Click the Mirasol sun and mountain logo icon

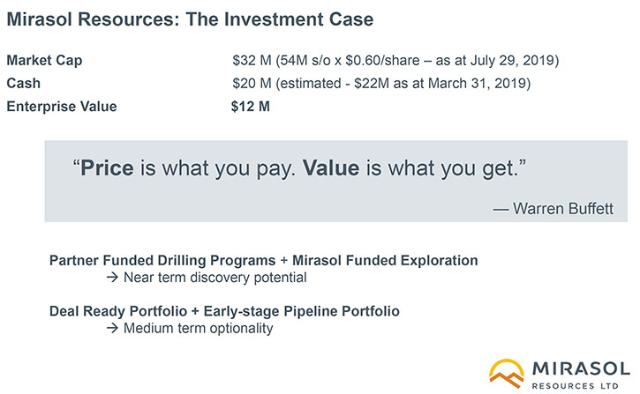507,373
